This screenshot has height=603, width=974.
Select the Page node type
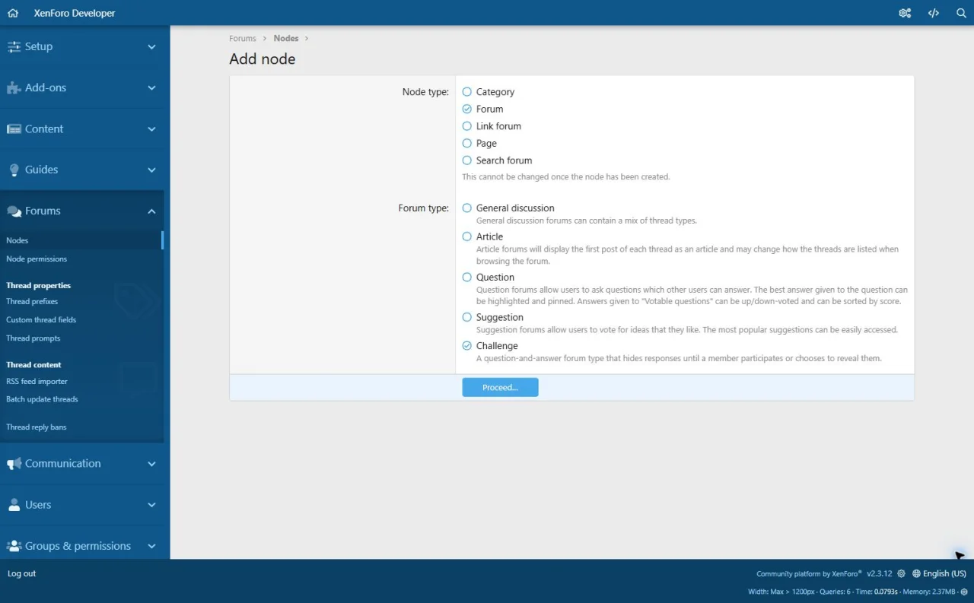click(x=467, y=143)
